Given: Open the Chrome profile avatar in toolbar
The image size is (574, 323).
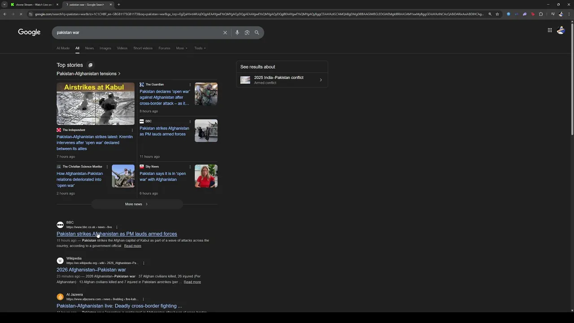Looking at the screenshot, I should 561,14.
